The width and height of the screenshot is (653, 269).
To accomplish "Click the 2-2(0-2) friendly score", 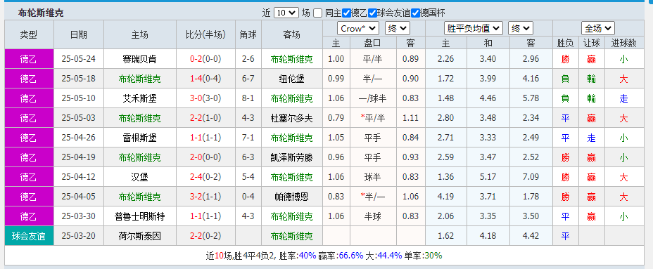I will [205, 236].
